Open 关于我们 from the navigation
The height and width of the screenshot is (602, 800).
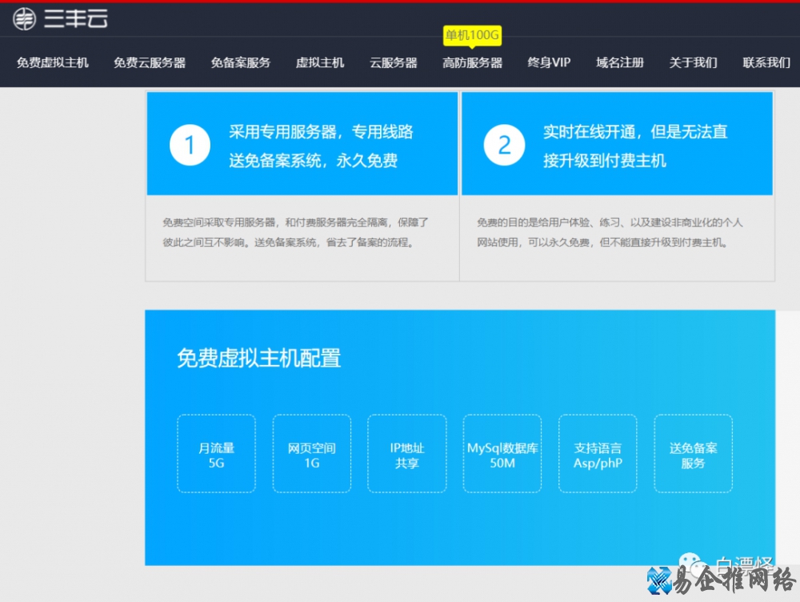click(694, 62)
